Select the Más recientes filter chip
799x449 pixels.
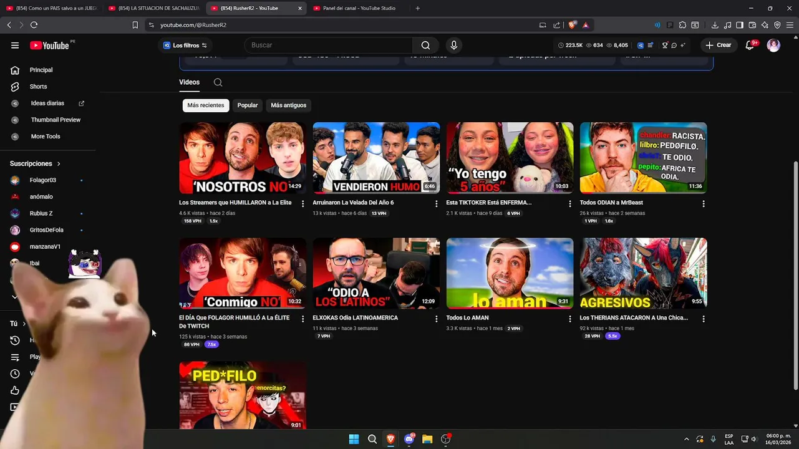(x=206, y=105)
